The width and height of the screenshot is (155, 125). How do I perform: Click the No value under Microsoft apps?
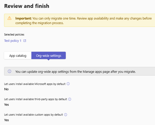tap(6, 89)
